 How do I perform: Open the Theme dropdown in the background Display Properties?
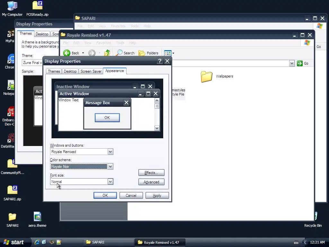(32, 63)
